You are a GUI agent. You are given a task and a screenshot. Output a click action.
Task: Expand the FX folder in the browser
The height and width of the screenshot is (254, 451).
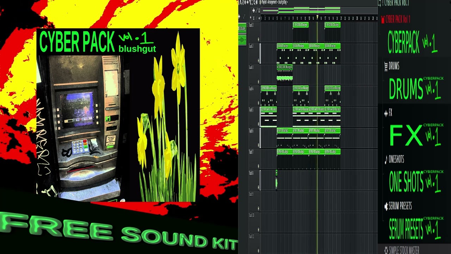[390, 113]
